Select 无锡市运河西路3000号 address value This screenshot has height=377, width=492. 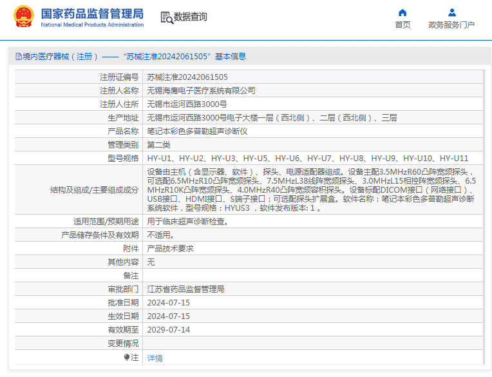click(x=187, y=104)
